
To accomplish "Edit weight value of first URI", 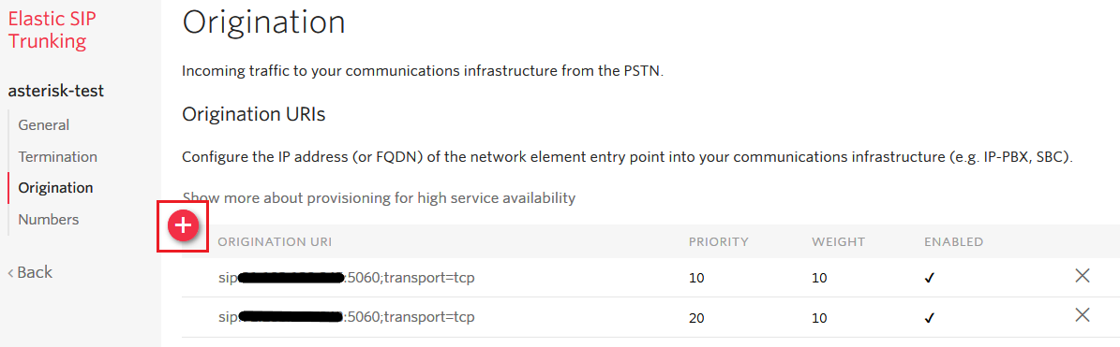I will pos(819,278).
